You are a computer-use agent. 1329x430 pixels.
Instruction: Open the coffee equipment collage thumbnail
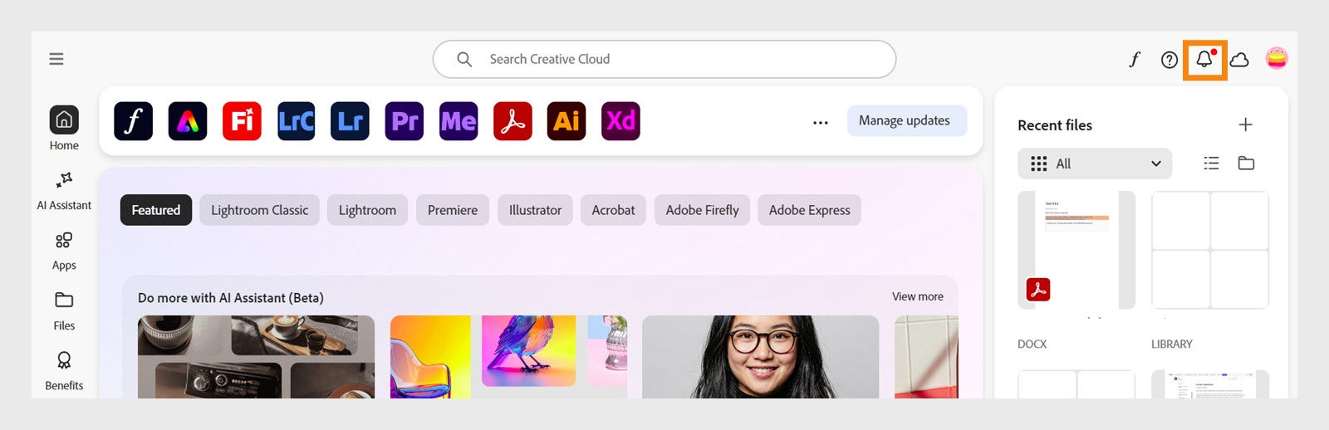click(x=256, y=357)
